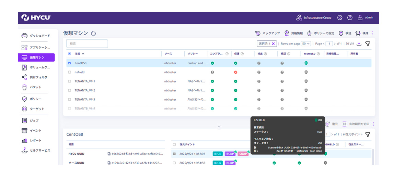Click the 検索 search input field
The height and width of the screenshot is (178, 394).
coord(87,43)
